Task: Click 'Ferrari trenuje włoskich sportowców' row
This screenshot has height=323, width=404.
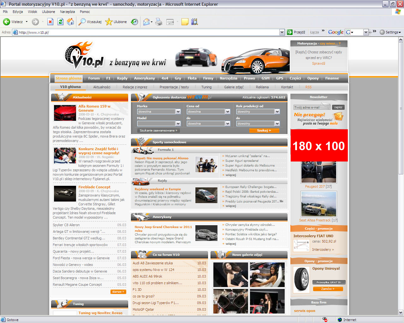Action: pyautogui.click(x=89, y=245)
